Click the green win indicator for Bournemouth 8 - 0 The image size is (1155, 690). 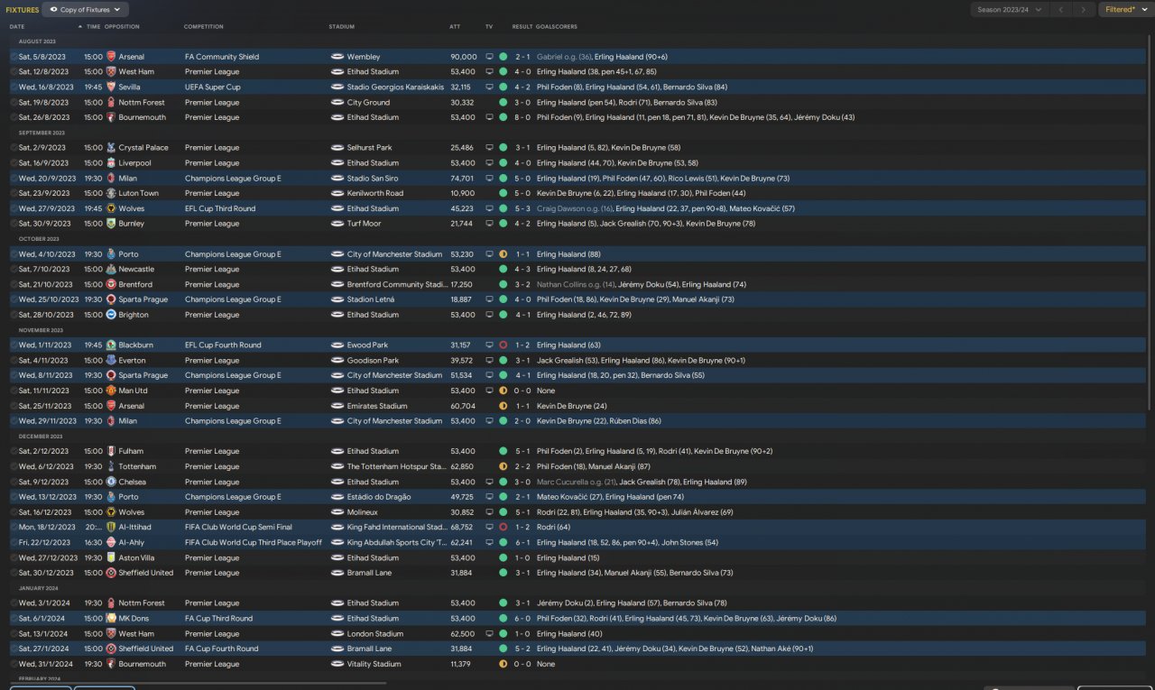click(503, 117)
